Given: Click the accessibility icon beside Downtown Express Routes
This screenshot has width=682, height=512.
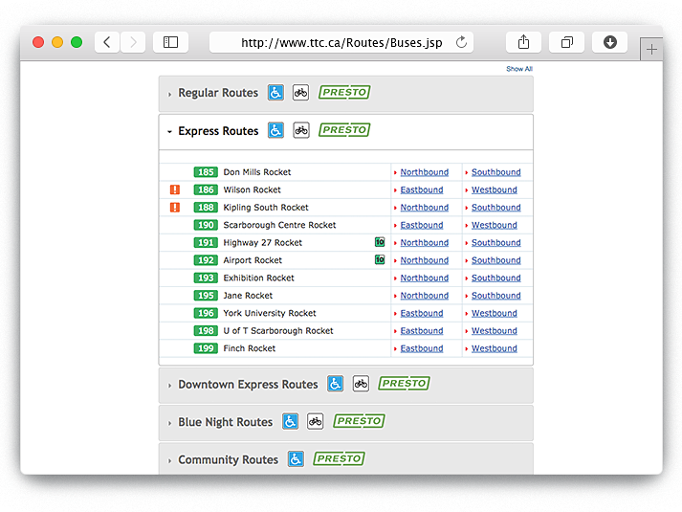Looking at the screenshot, I should (x=336, y=384).
